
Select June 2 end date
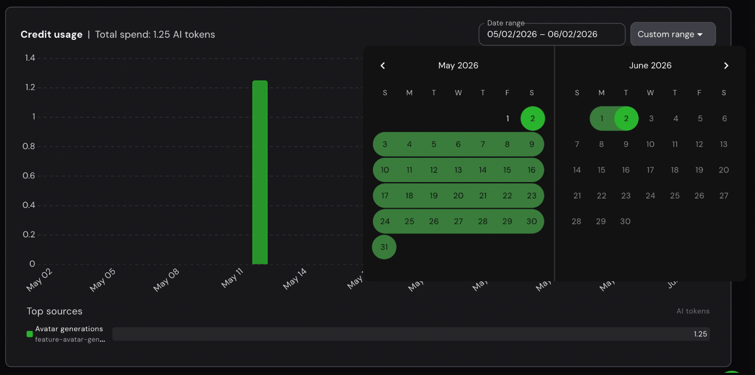pyautogui.click(x=626, y=118)
